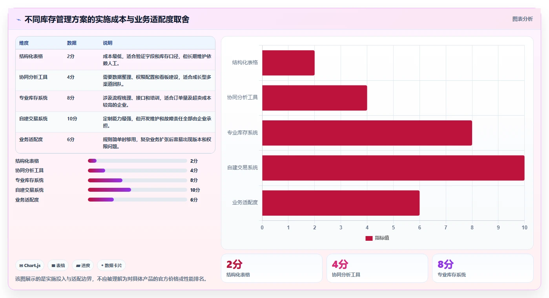Toggle the 指标值 legend entry
This screenshot has height=298, width=549.
click(x=377, y=238)
